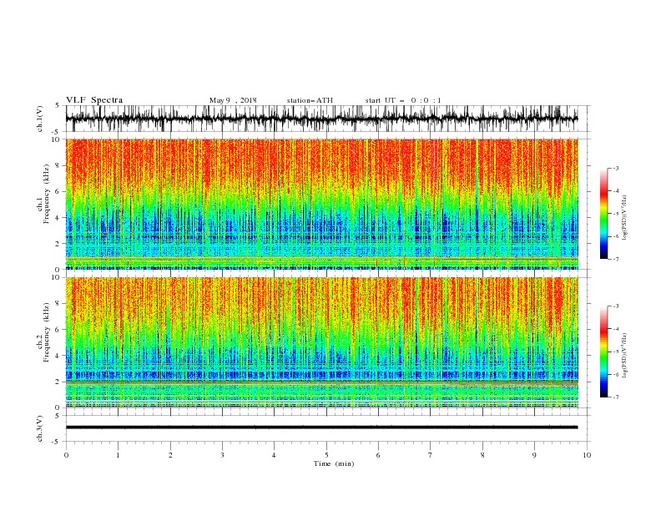Click the "-3" label on ch.1 colorbar
Image resolution: width=661 pixels, height=511 pixels.
click(616, 169)
